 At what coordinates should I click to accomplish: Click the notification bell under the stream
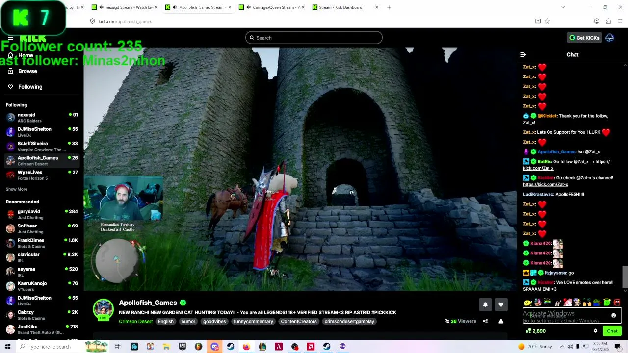(485, 304)
